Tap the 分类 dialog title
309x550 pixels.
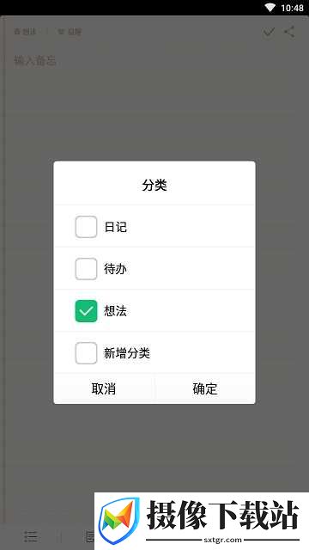154,186
